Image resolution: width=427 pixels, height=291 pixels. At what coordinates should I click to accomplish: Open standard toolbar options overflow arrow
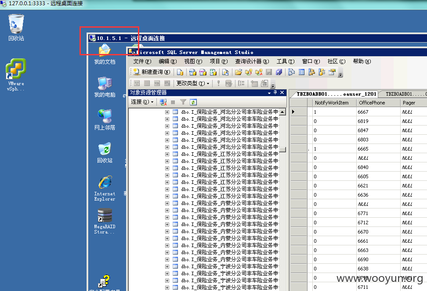(x=340, y=73)
